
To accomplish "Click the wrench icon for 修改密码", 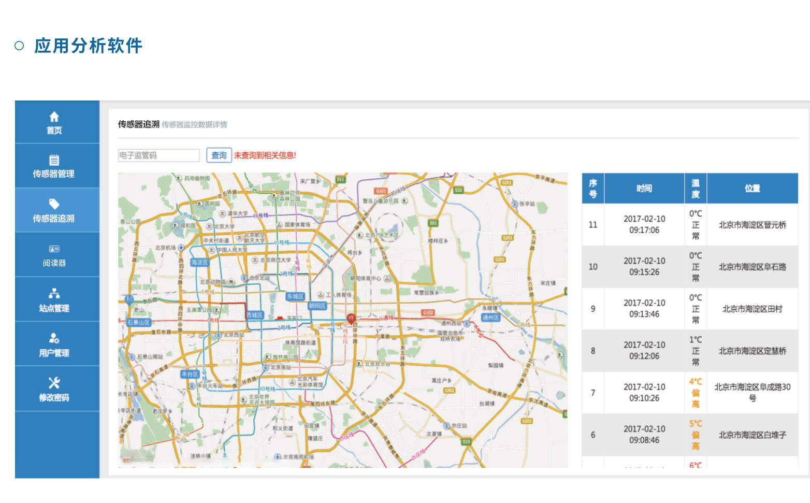I will pyautogui.click(x=54, y=383).
